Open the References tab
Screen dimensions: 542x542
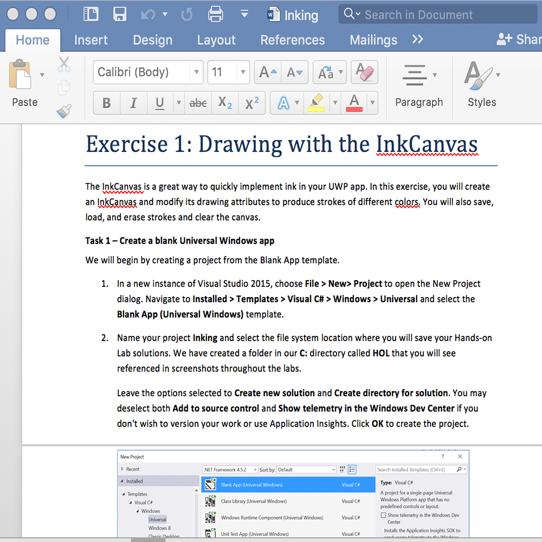[293, 40]
